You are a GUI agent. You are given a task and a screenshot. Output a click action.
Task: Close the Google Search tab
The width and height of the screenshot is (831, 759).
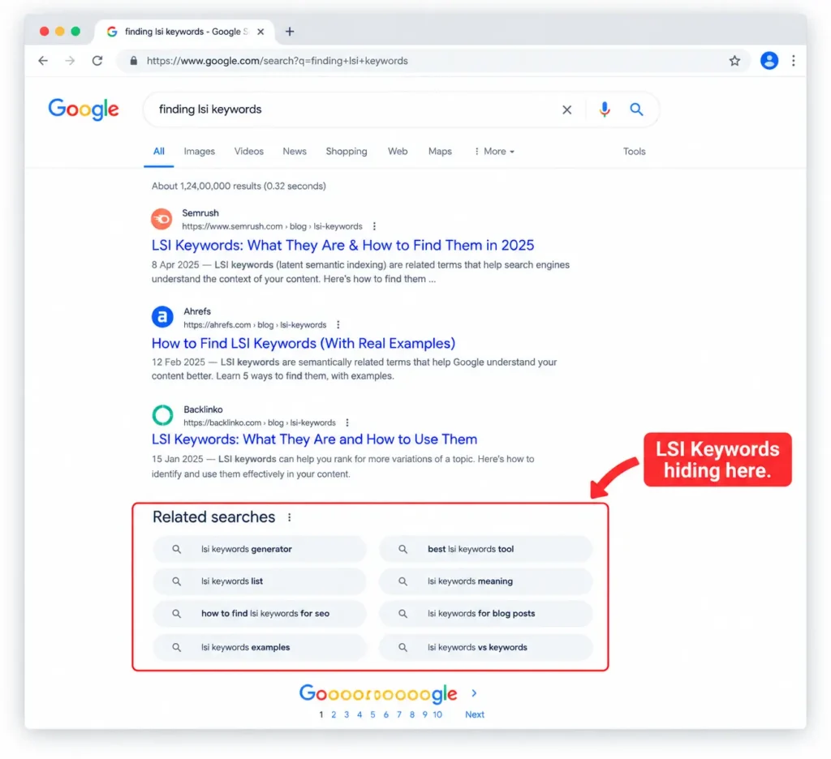(260, 32)
